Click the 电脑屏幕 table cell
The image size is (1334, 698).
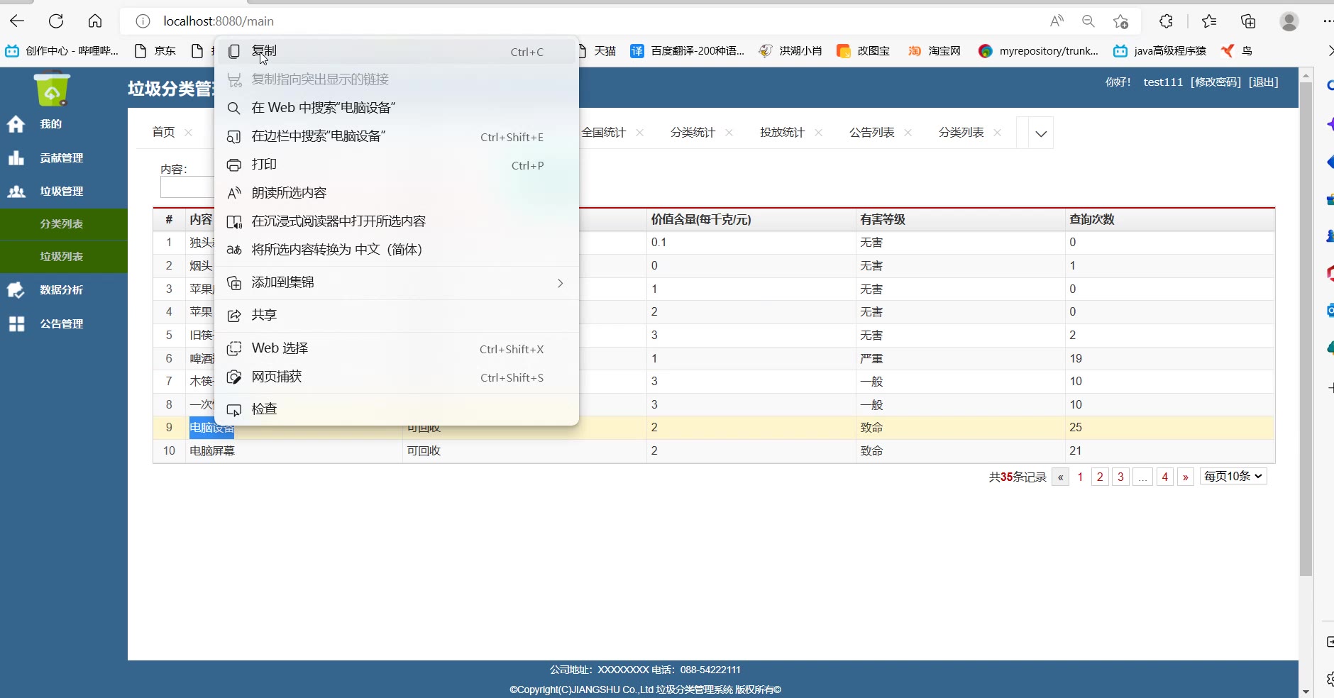point(294,451)
